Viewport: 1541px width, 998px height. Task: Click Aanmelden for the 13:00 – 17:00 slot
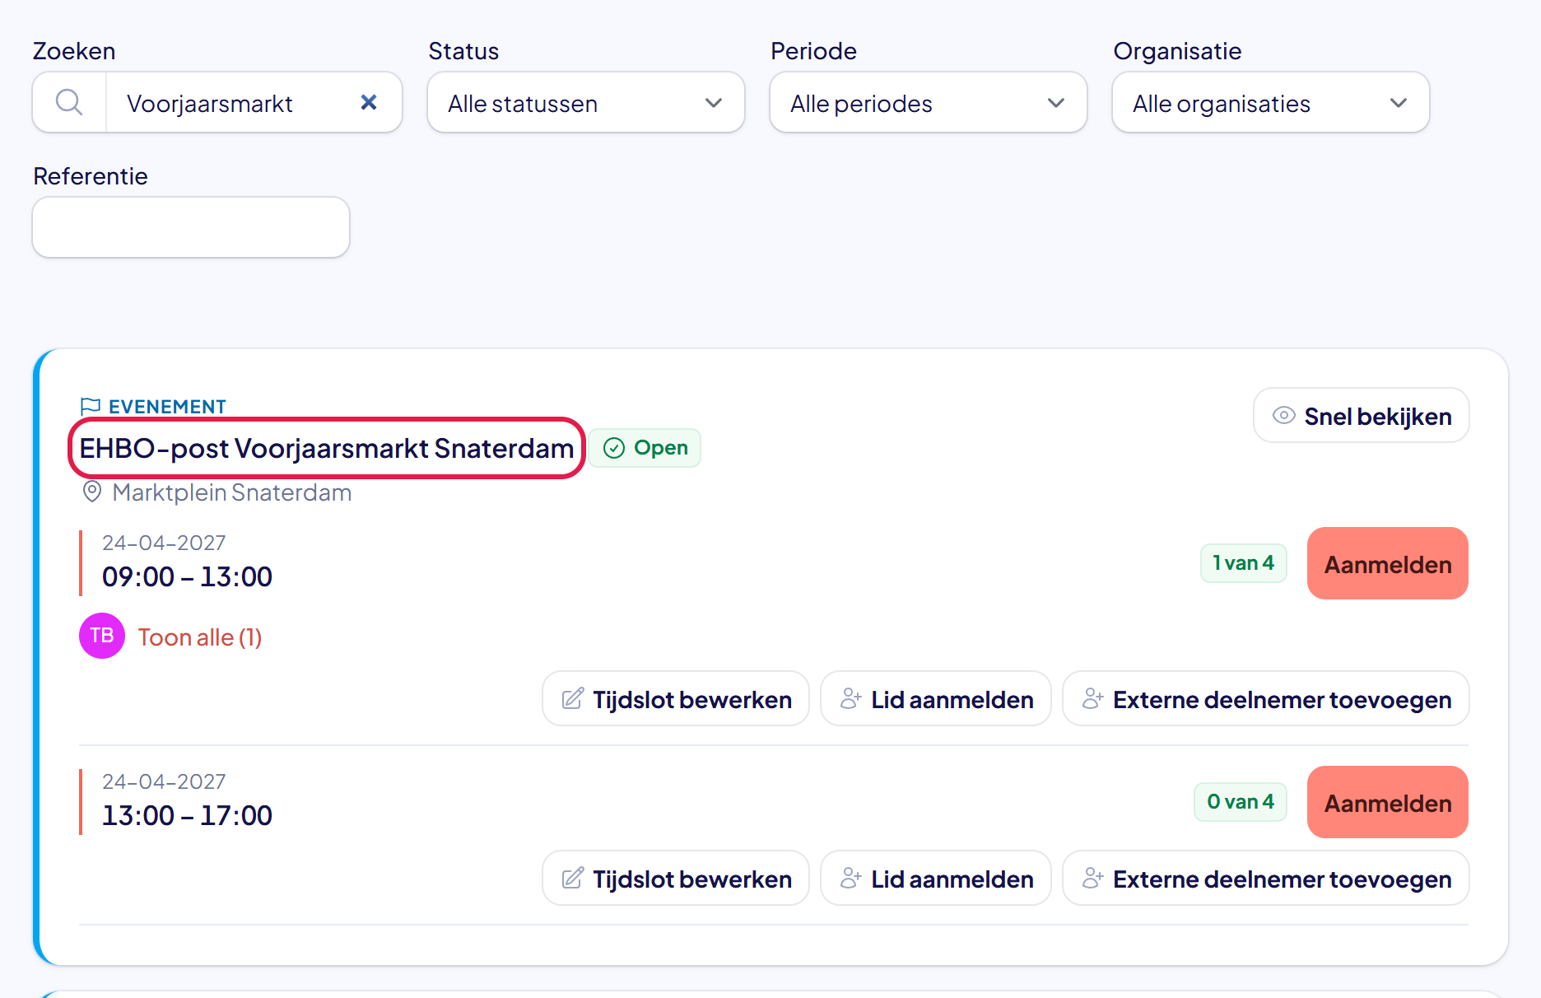(1388, 803)
